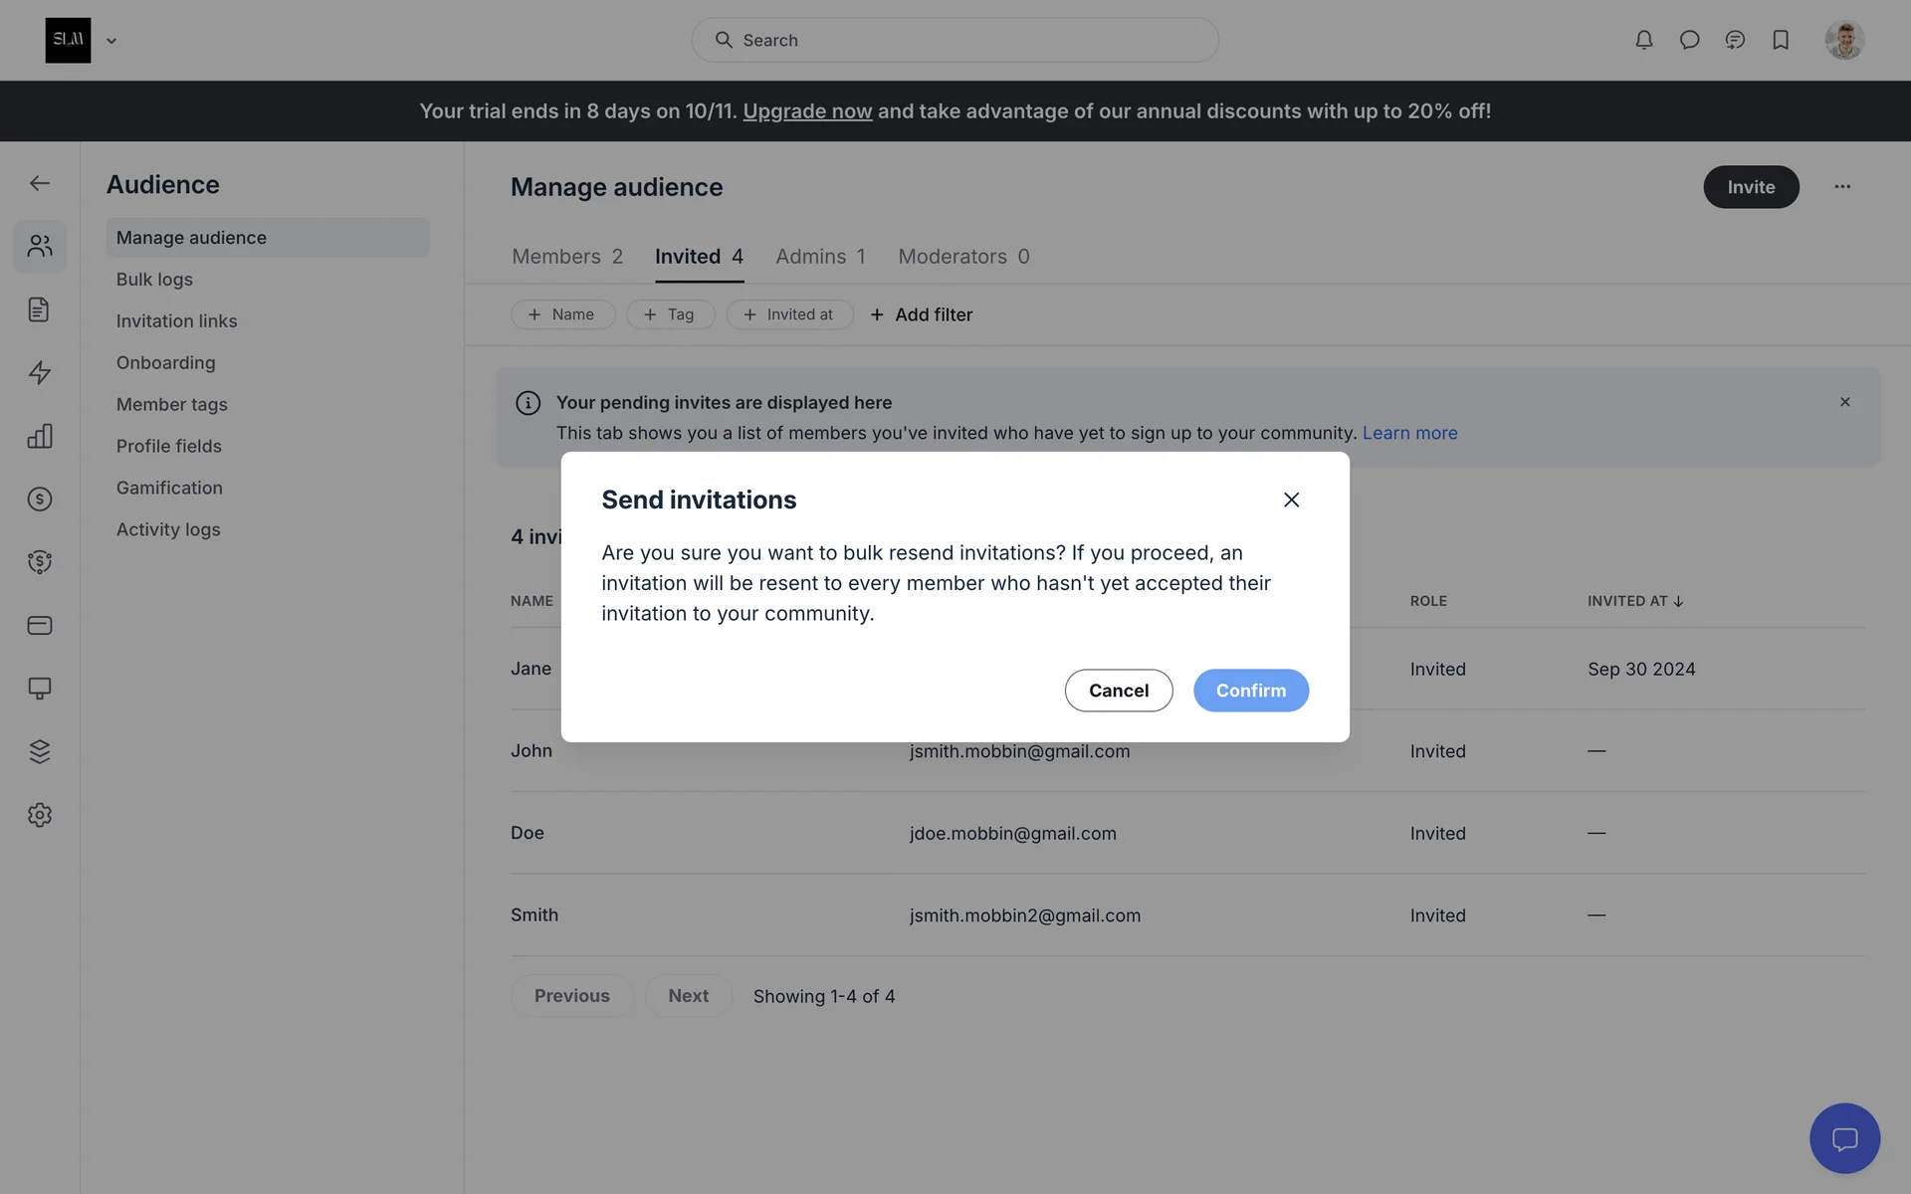Open the lightning bolt workflows icon

(x=40, y=372)
